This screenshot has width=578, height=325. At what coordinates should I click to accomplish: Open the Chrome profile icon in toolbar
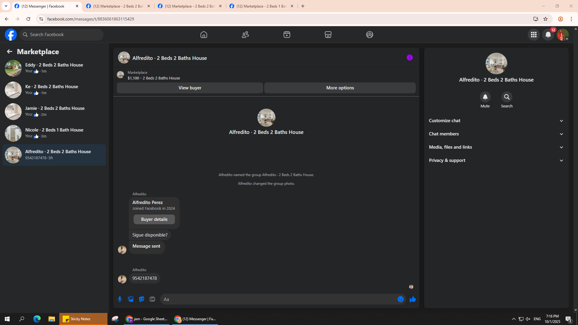[561, 19]
